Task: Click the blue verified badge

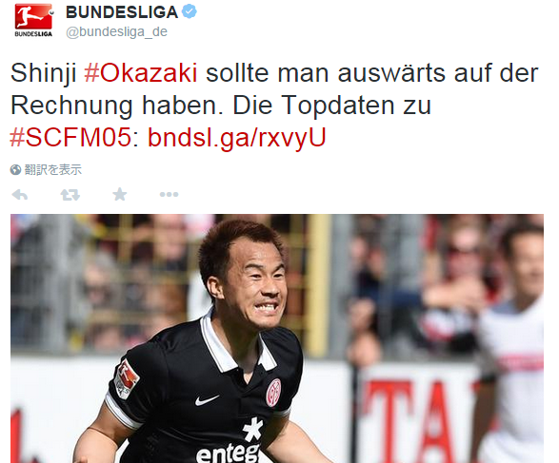Action: (190, 11)
